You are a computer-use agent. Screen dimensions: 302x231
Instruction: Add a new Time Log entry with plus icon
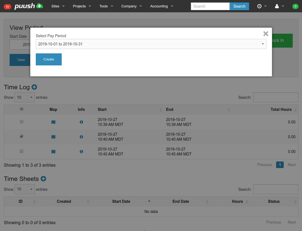click(34, 87)
